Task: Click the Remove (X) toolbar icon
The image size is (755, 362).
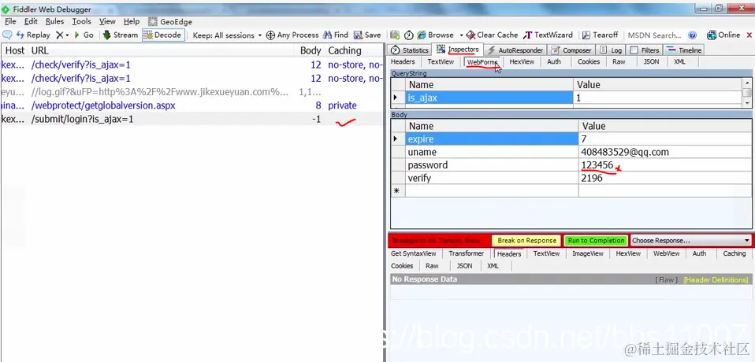Action: 59,35
